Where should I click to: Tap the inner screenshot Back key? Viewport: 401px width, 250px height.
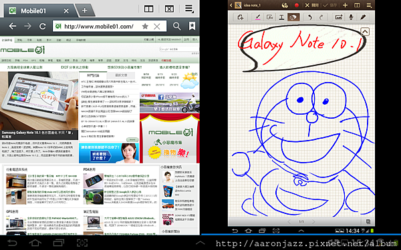[x=235, y=231]
